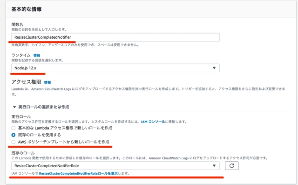
Task: Select 既存のロールを使用する radio button
Action: tap(14, 135)
